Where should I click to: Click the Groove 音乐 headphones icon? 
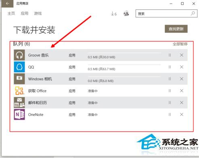[x=19, y=55]
